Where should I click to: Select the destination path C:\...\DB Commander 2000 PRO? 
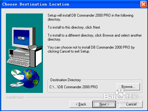pyautogui.click(x=74, y=87)
